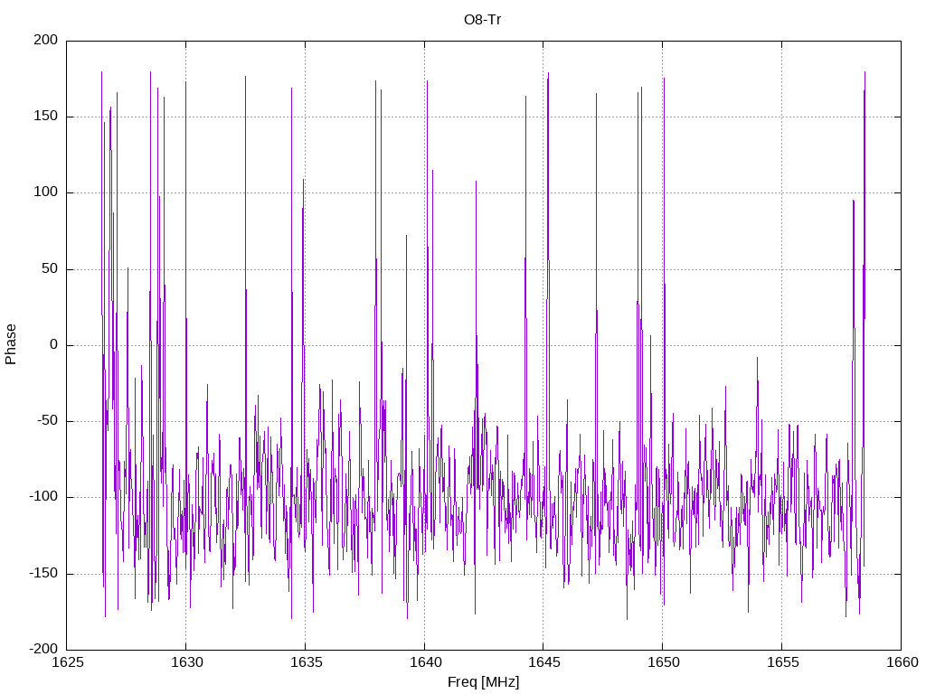Image resolution: width=926 pixels, height=694 pixels.
Task: Click the x-axis tick label 1640
Action: pyautogui.click(x=425, y=662)
